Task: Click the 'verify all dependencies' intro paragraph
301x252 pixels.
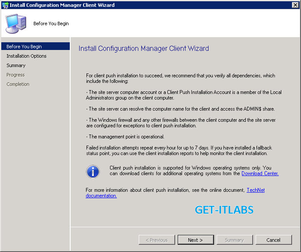Action: coord(181,78)
